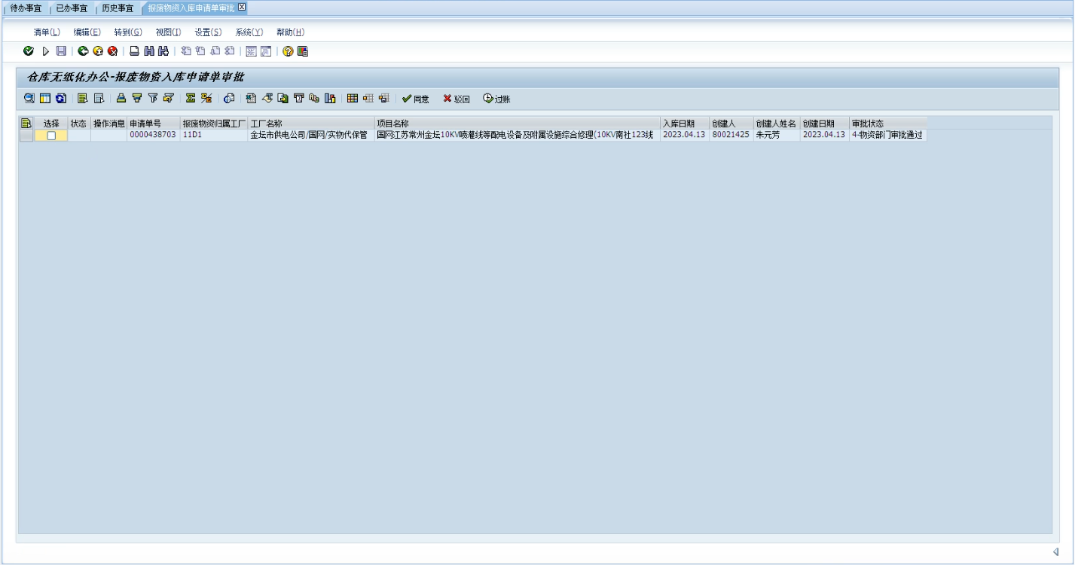Click the Sort Ascending icon
This screenshot has height=565, width=1075.
(x=121, y=99)
